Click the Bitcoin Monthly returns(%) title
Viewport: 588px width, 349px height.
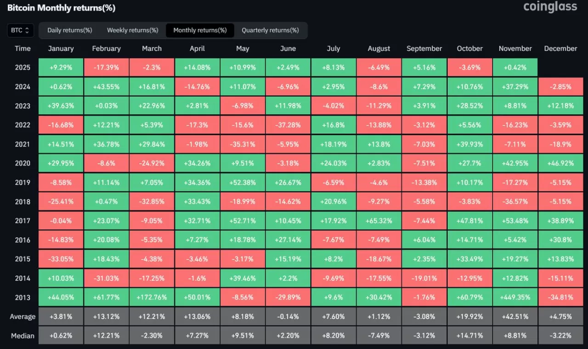tap(61, 8)
